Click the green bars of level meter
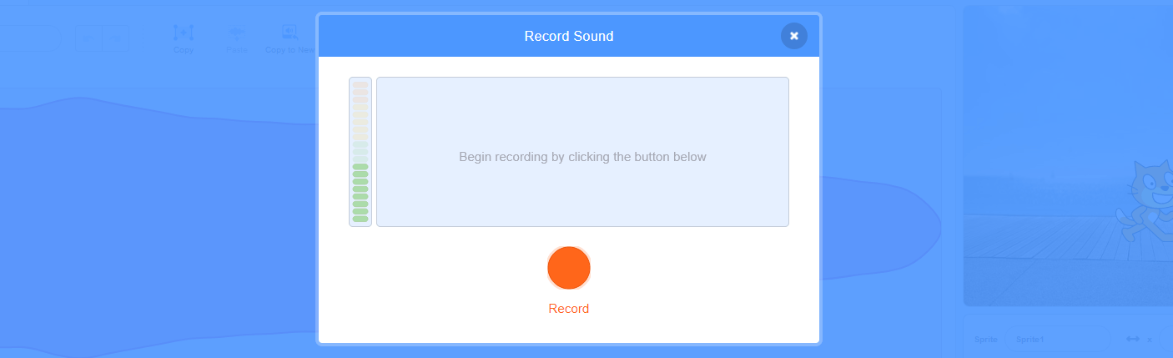This screenshot has width=1173, height=358. [x=360, y=193]
